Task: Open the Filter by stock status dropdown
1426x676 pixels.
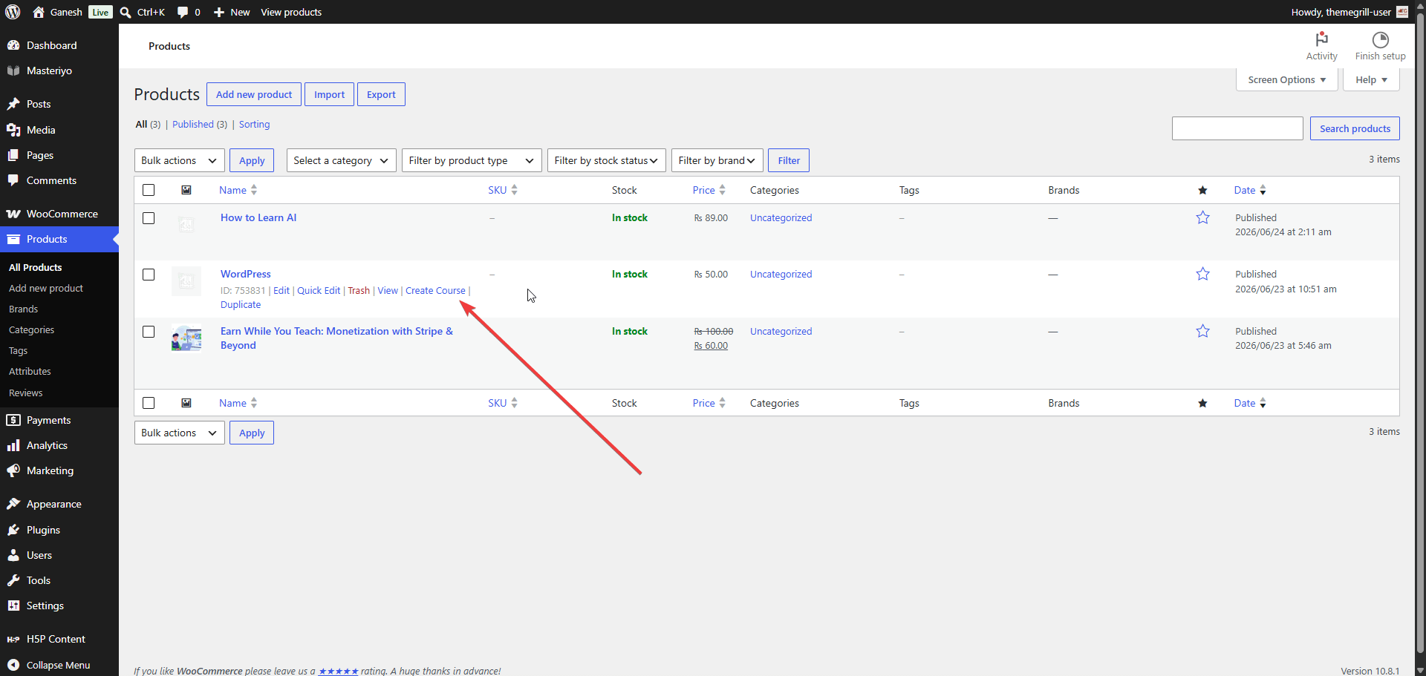Action: (x=606, y=160)
